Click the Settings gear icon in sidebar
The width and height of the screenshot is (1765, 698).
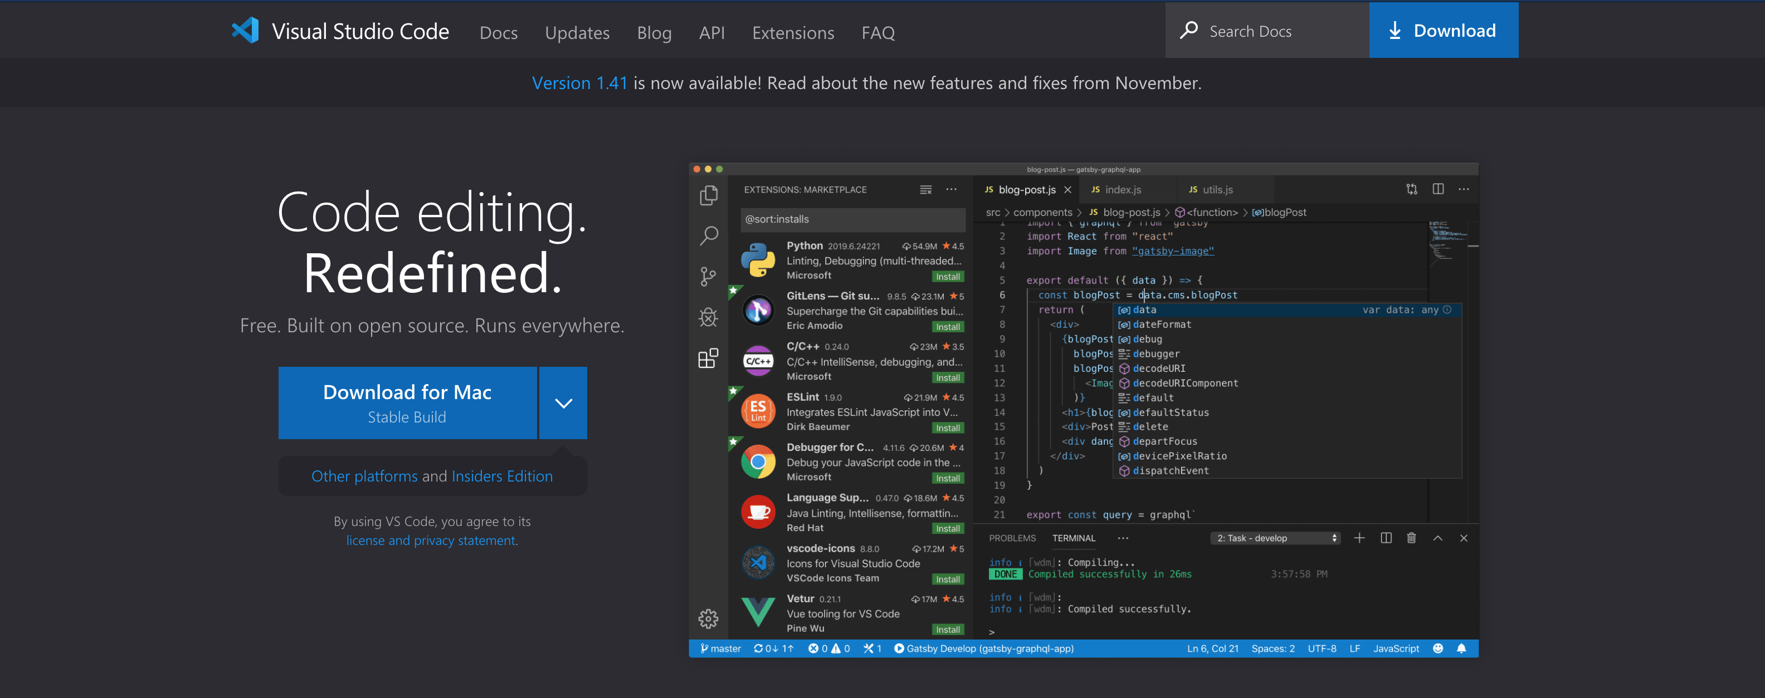point(710,617)
